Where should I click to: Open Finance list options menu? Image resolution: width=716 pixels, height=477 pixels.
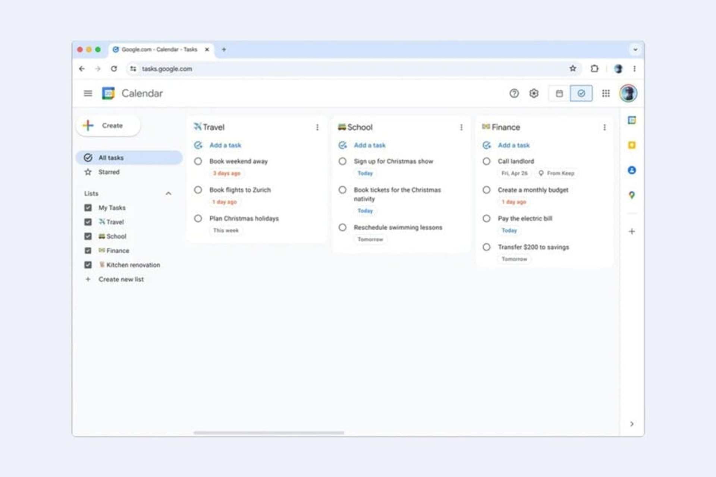[x=604, y=127]
